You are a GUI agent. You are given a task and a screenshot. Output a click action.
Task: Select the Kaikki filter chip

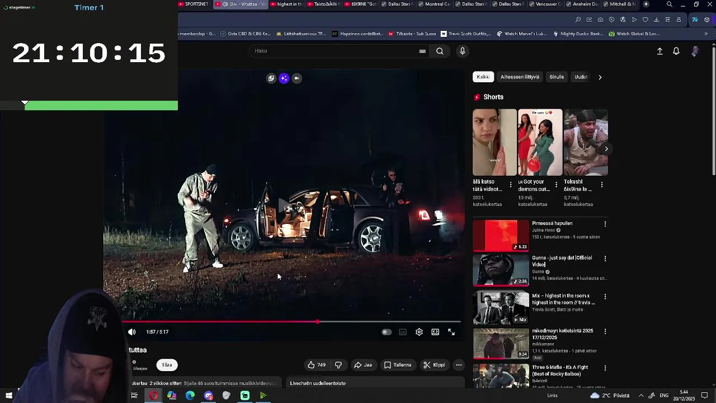(x=483, y=77)
